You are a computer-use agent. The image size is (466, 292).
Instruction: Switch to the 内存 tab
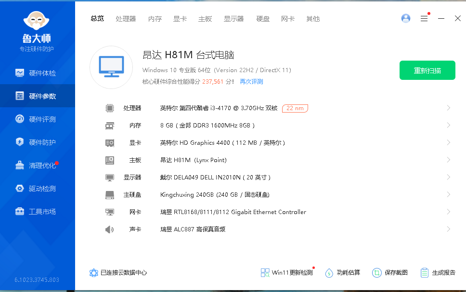(x=155, y=19)
